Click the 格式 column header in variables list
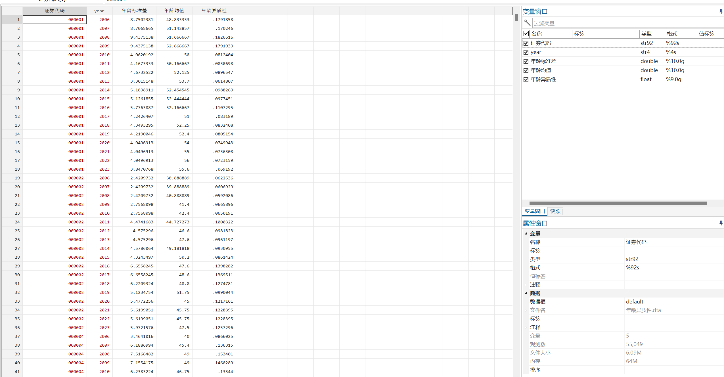 pyautogui.click(x=672, y=33)
